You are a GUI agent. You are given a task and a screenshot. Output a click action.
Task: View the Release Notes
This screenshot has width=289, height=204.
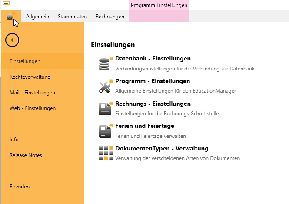[26, 155]
